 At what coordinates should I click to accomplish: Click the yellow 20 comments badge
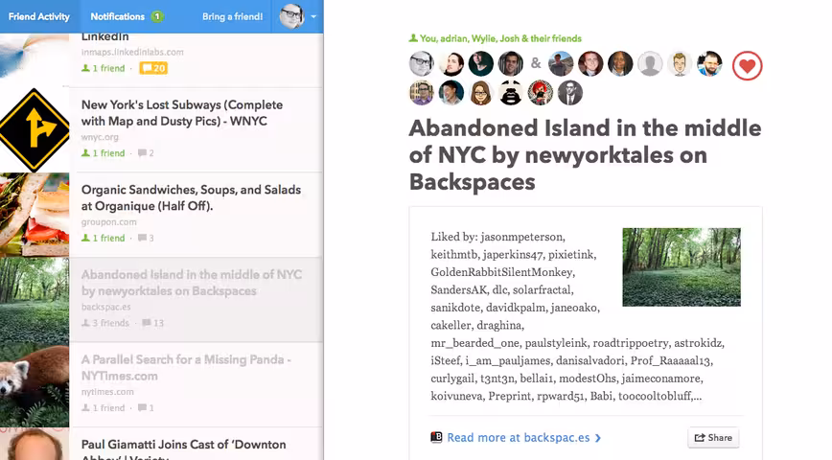point(153,68)
